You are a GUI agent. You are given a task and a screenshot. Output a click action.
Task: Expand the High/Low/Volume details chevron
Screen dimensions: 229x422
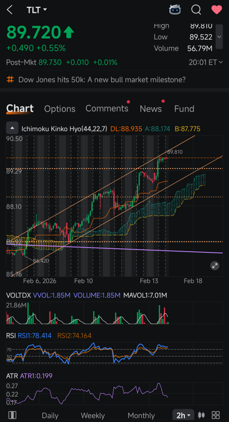click(219, 36)
